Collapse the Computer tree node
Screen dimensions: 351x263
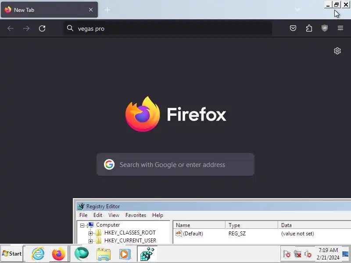click(82, 225)
